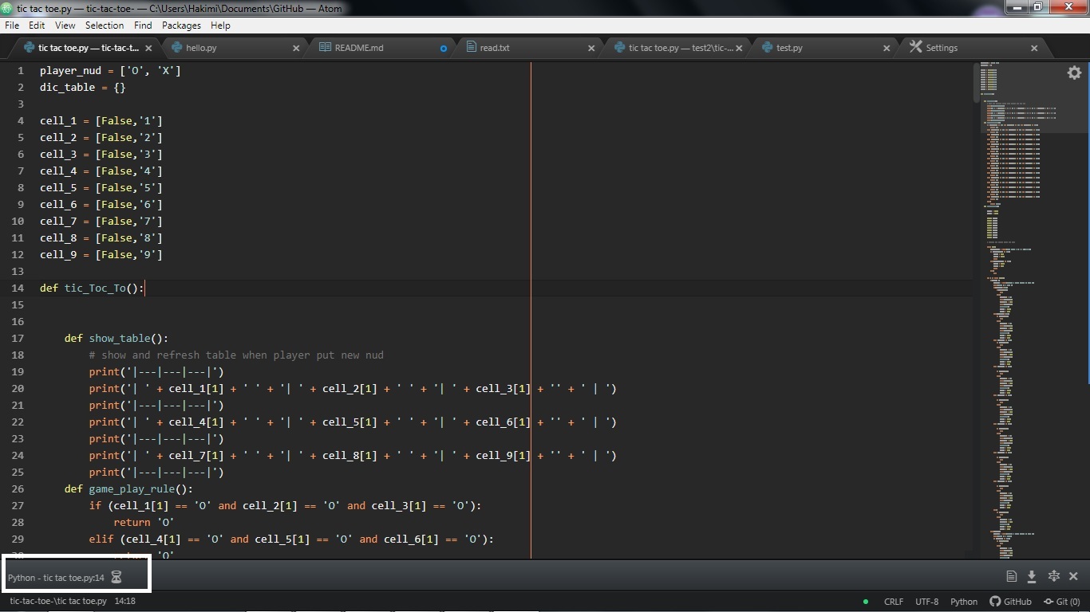Close the read.txt tab
Image resolution: width=1090 pixels, height=612 pixels.
pos(591,48)
